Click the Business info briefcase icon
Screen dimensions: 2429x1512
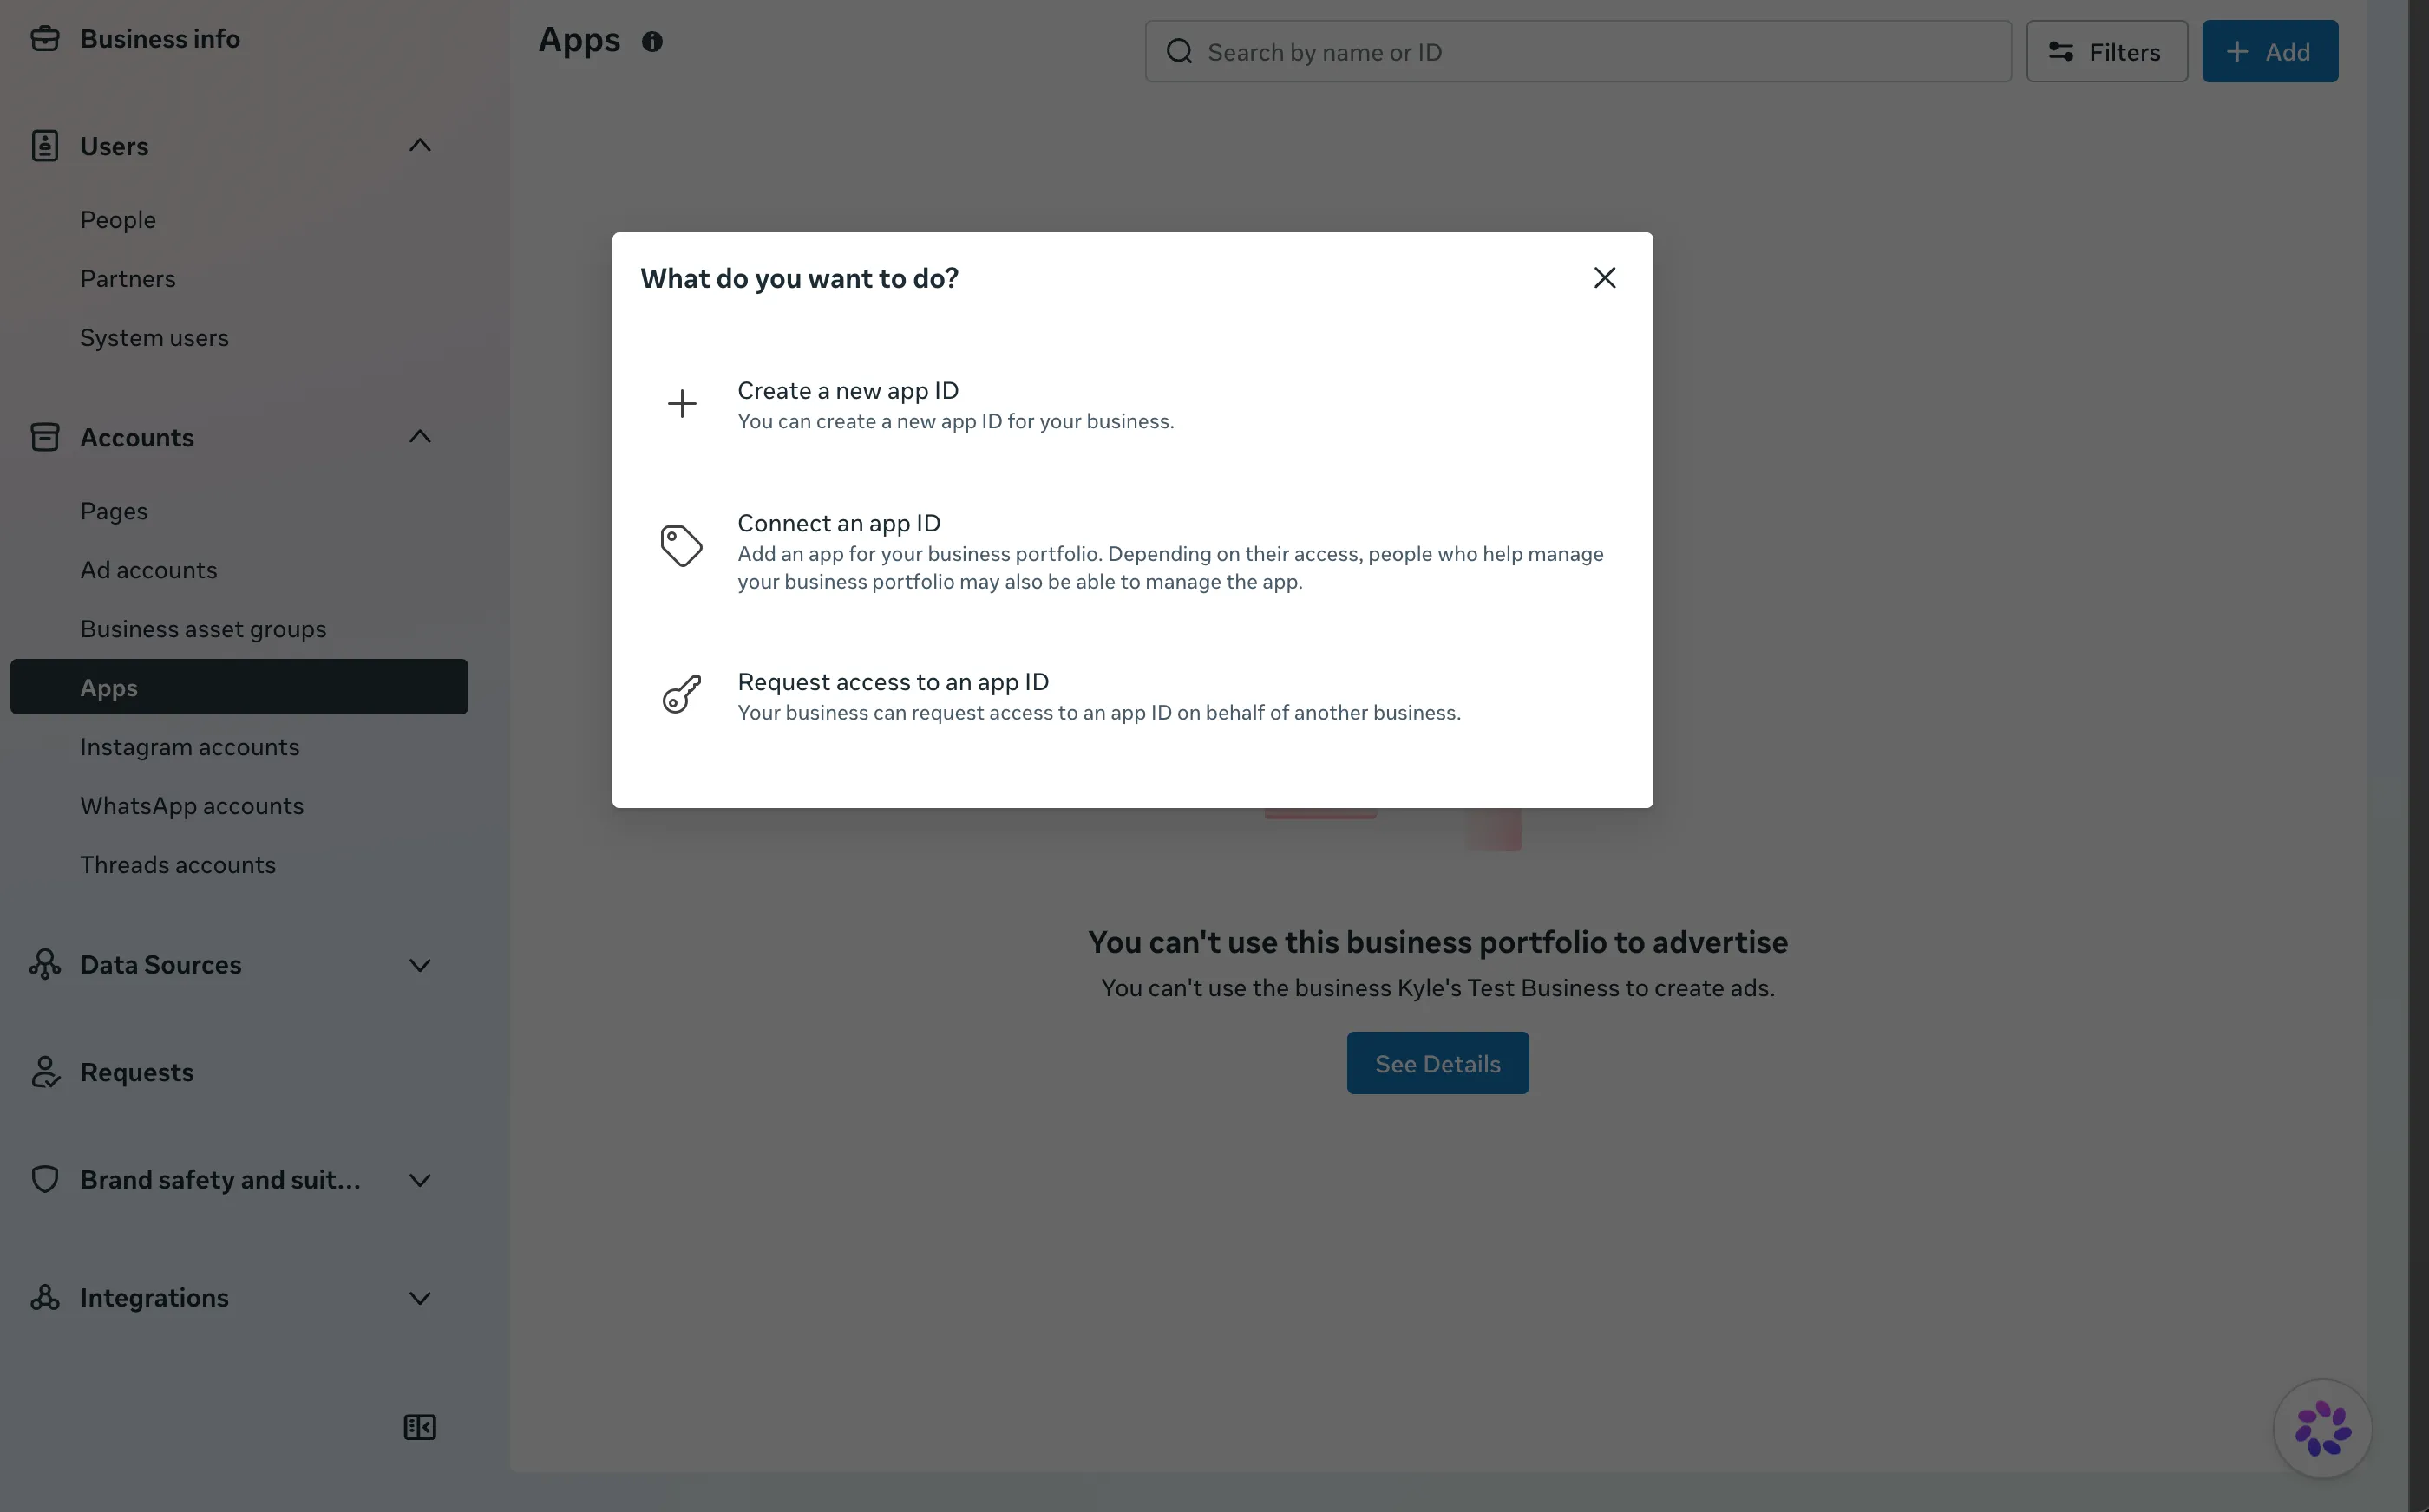click(45, 38)
